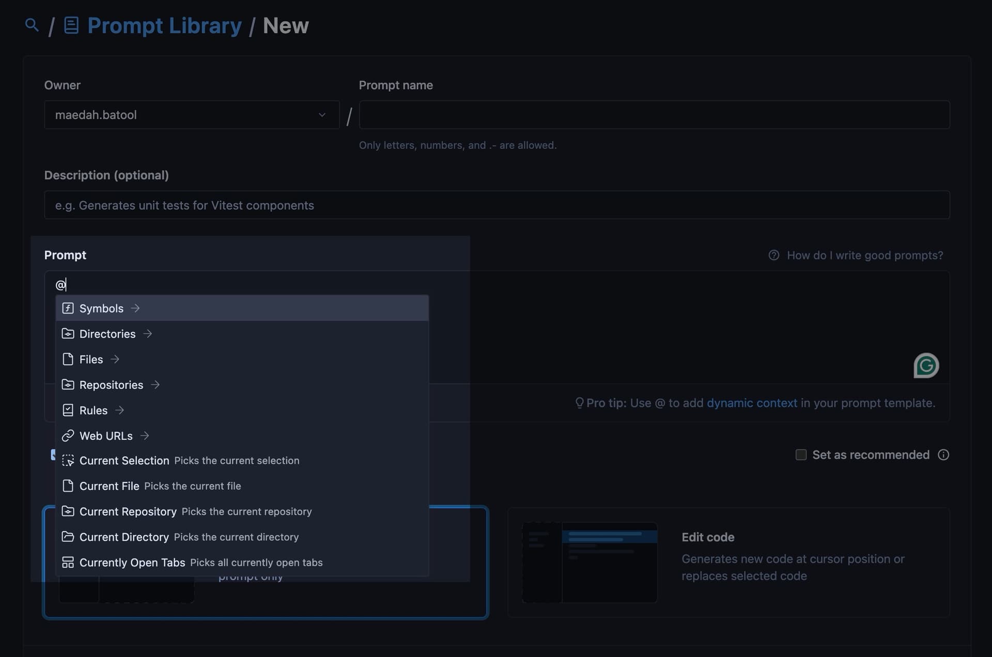Choose Current File context option
992x657 pixels.
point(242,486)
